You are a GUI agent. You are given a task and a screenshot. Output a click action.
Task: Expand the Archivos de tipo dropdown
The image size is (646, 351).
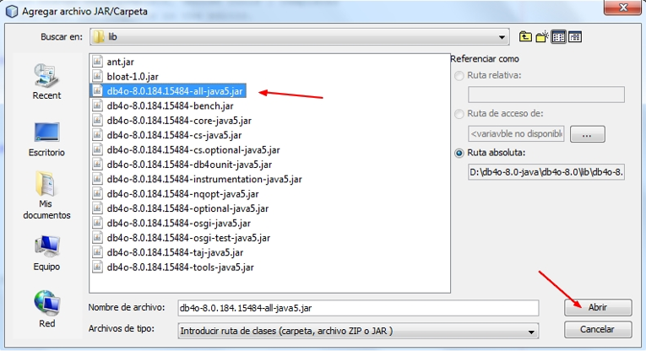click(531, 332)
